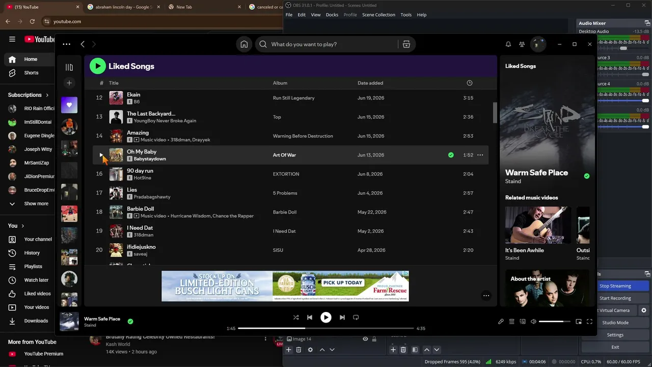Toggle the lock on Image 14 source
Viewport: 652px width, 367px height.
click(x=374, y=339)
